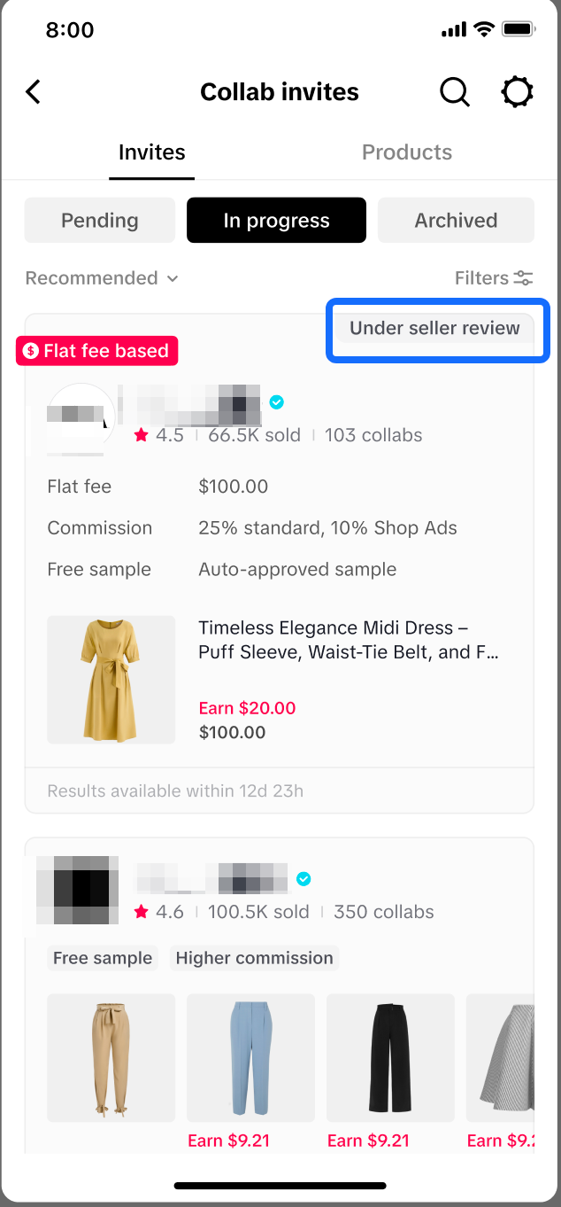Open settings via the gear icon
The width and height of the screenshot is (561, 1207).
point(518,92)
